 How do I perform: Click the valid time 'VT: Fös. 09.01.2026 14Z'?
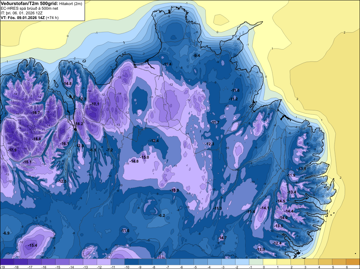pos(23,18)
